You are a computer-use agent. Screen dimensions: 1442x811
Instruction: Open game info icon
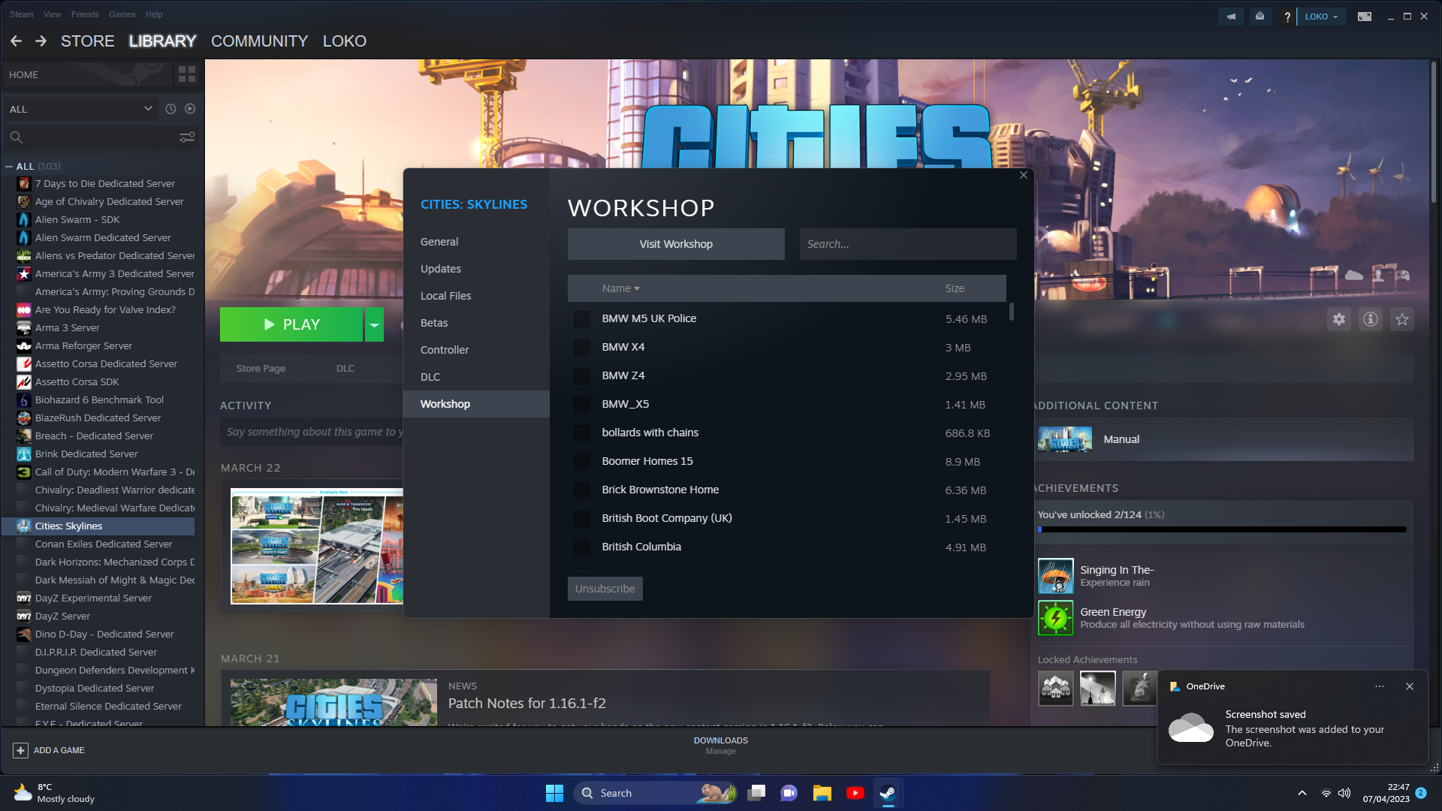[x=1371, y=319]
